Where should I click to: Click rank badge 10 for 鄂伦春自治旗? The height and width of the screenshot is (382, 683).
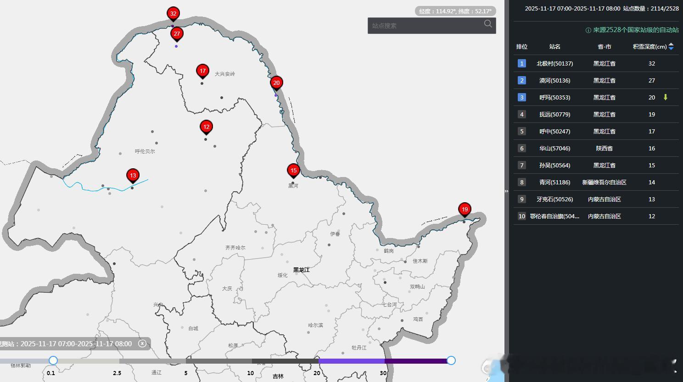pos(521,216)
